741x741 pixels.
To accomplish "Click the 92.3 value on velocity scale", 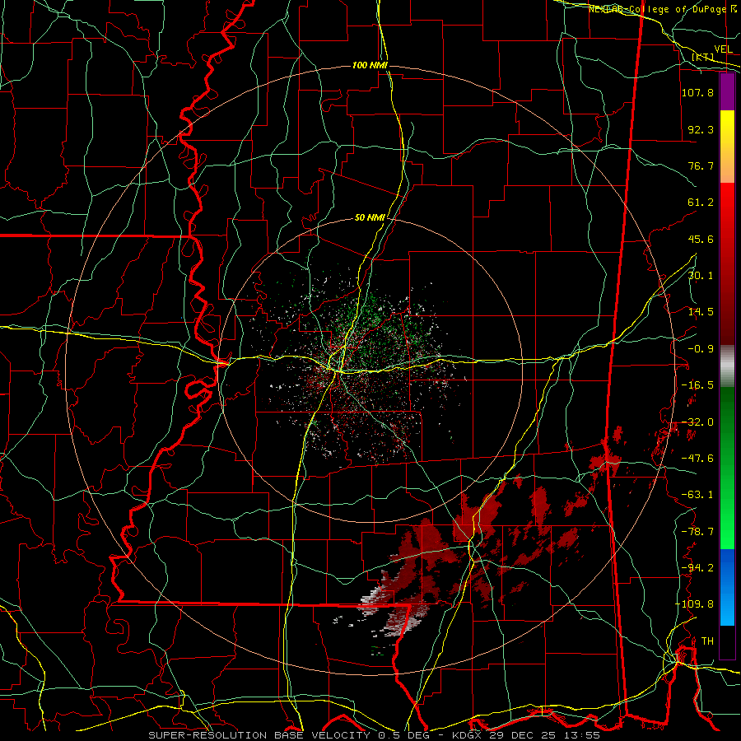I will pyautogui.click(x=701, y=129).
